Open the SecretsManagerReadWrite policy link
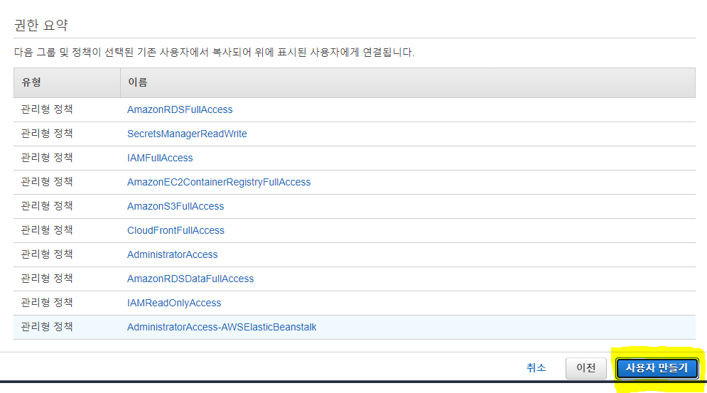 [x=187, y=134]
